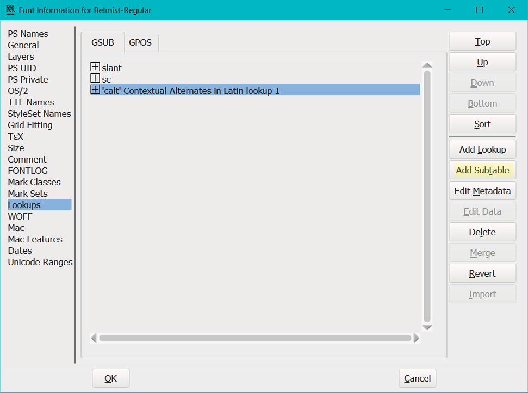Expand the sc lookup entry
Image resolution: width=528 pixels, height=393 pixels.
pos(95,79)
